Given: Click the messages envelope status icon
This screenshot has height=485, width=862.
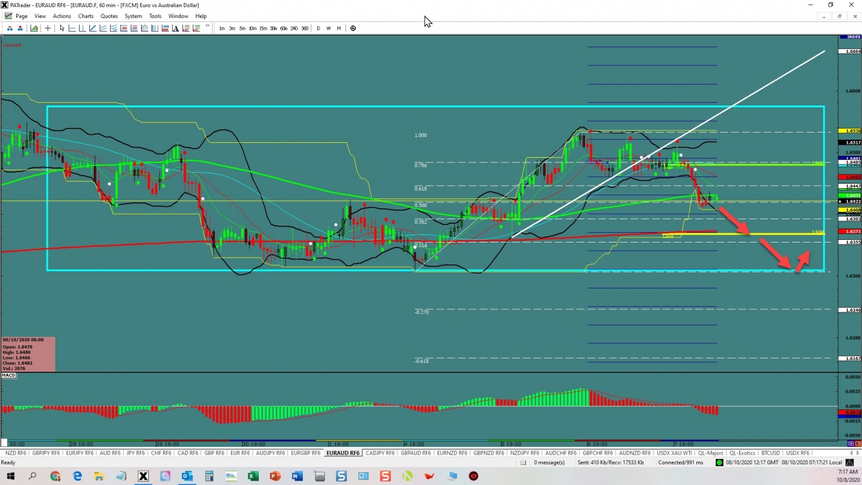Looking at the screenshot, I should click(524, 462).
